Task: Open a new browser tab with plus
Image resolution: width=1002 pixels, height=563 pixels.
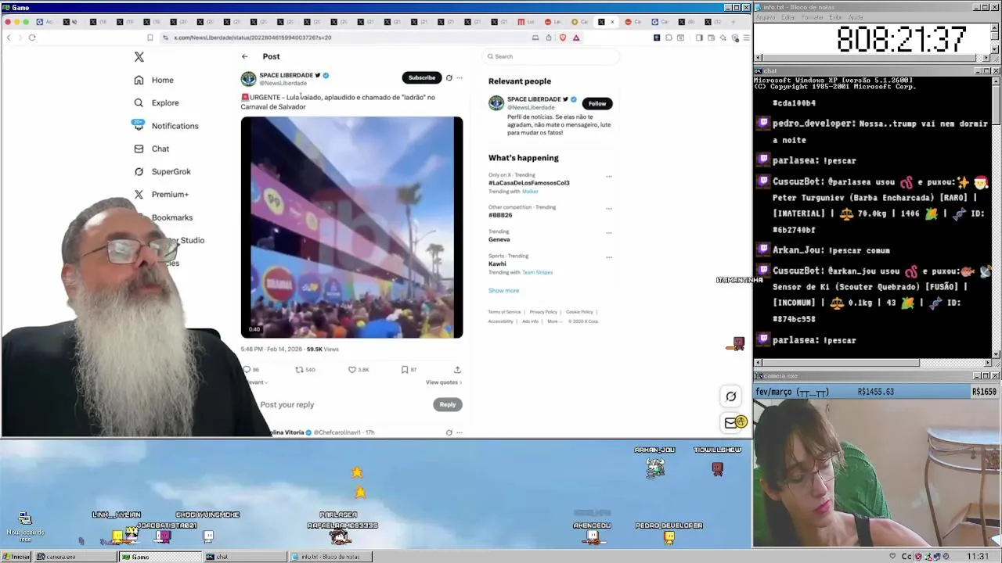Action: 733,22
